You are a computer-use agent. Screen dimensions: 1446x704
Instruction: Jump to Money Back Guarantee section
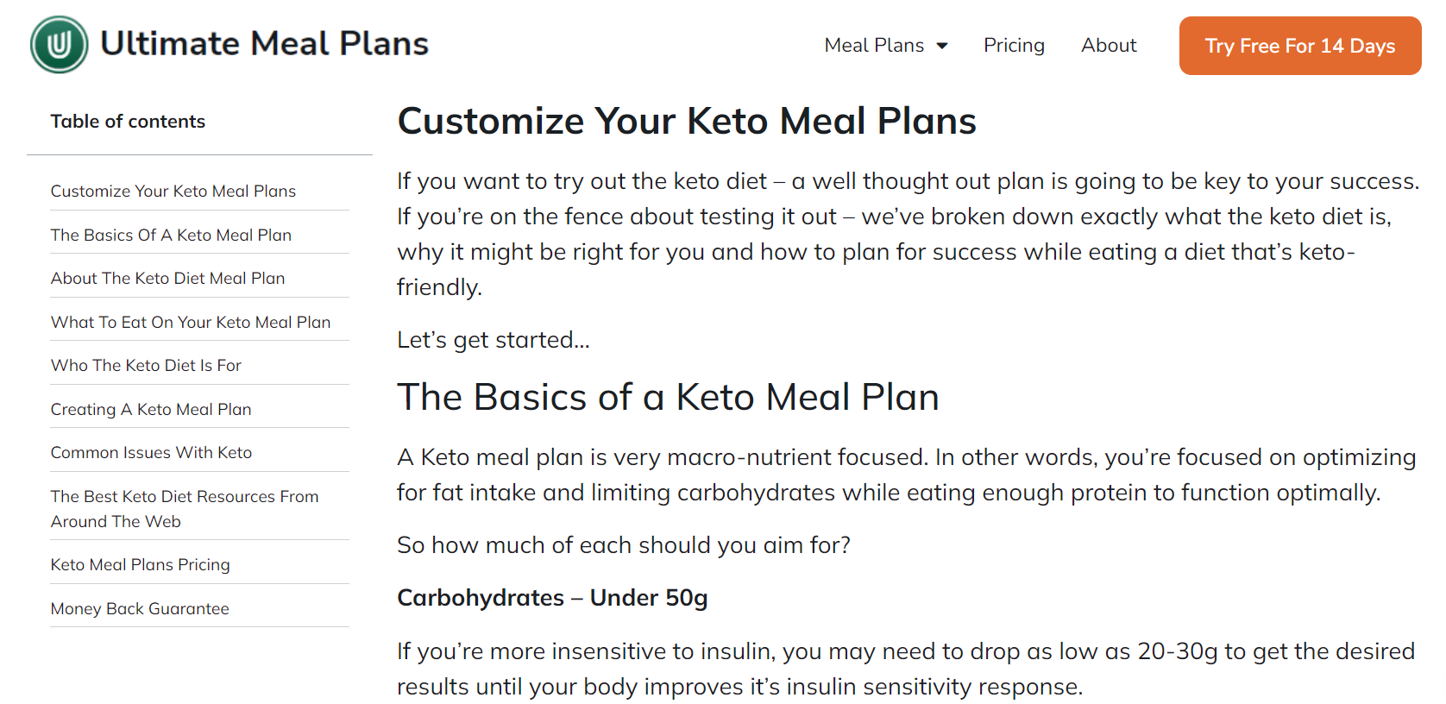140,608
